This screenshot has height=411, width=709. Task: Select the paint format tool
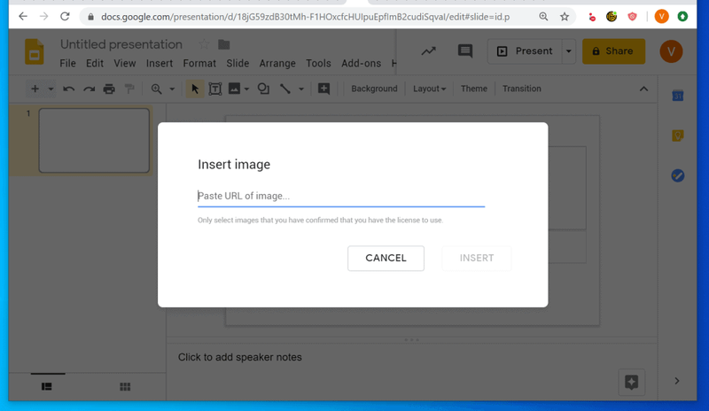pyautogui.click(x=129, y=89)
